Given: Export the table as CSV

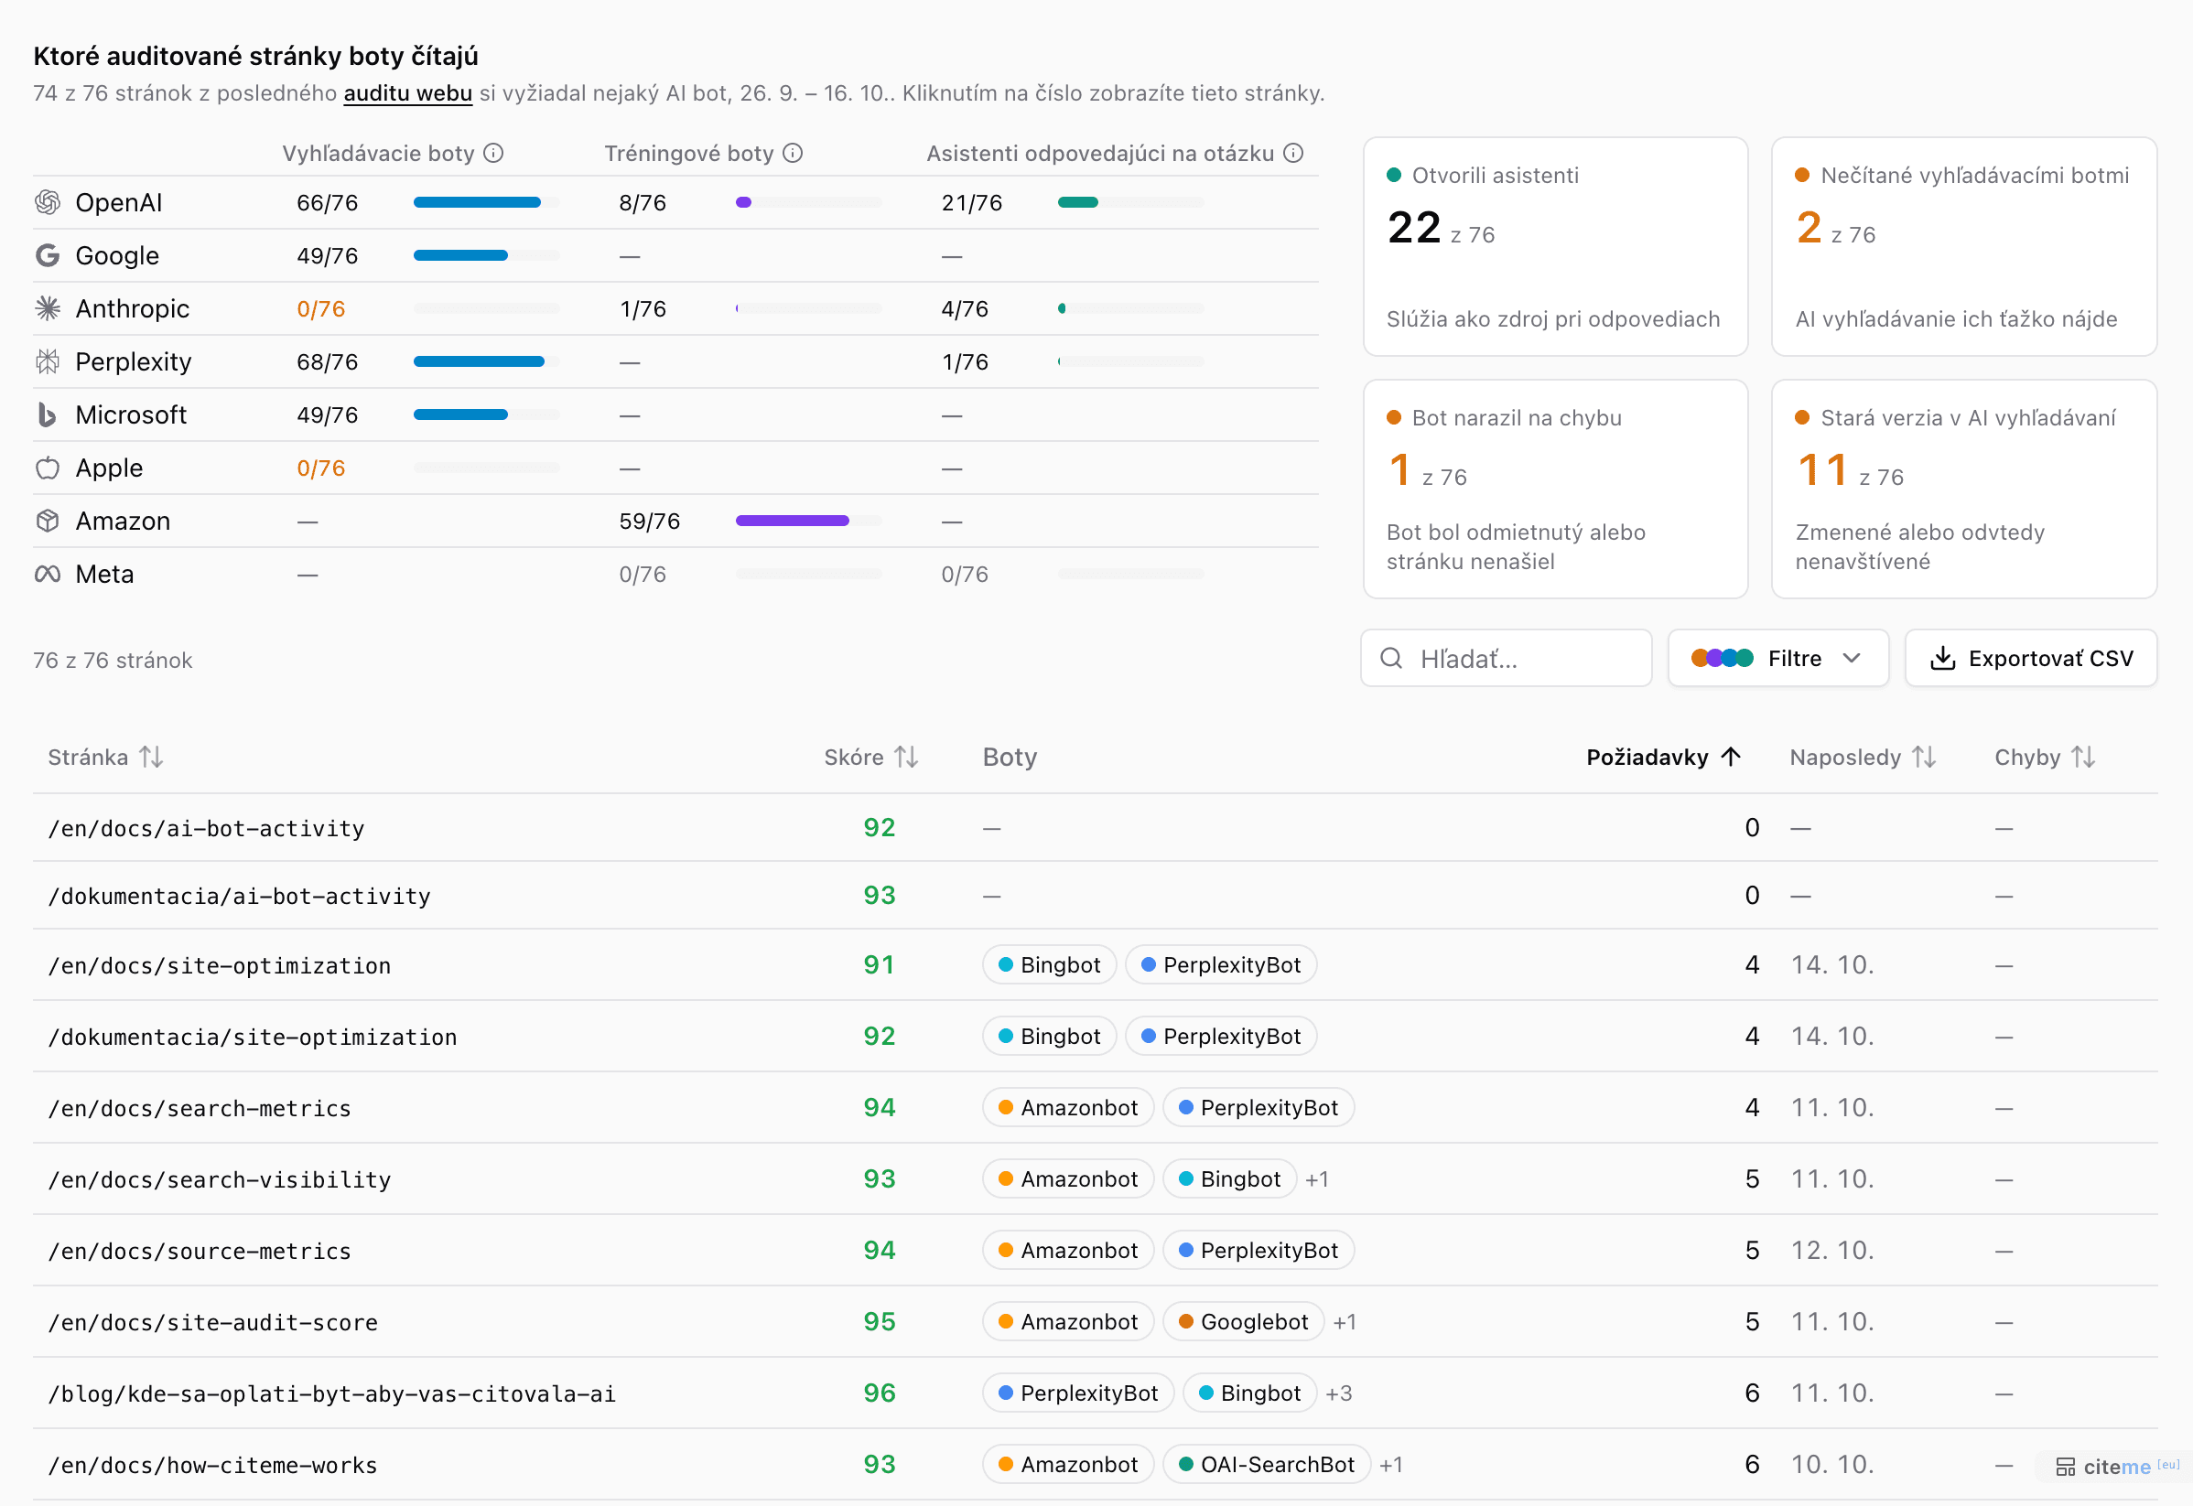Looking at the screenshot, I should point(2031,658).
